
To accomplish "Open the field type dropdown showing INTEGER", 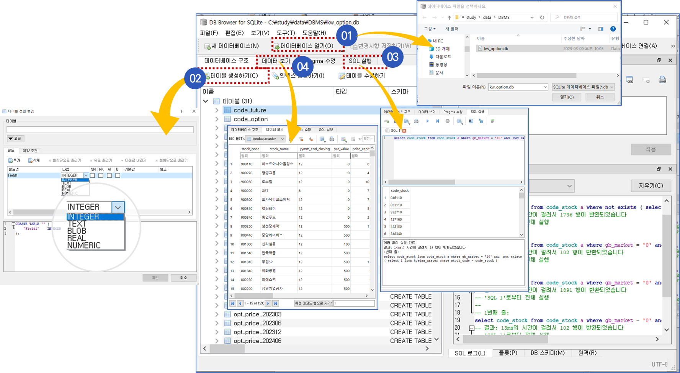I will tap(86, 175).
